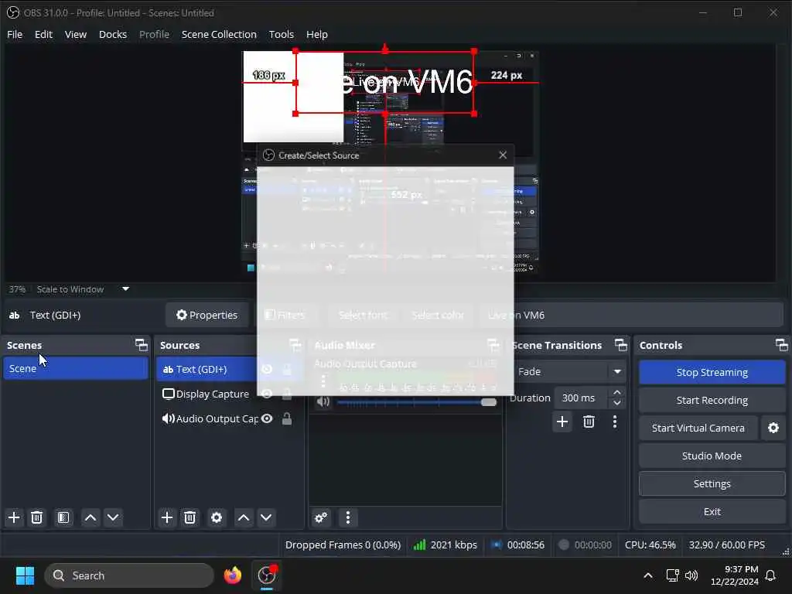Viewport: 792px width, 594px height.
Task: Open scene filters
Action: tap(63, 517)
